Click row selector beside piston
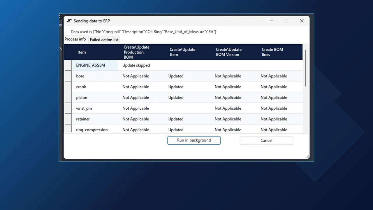 [x=68, y=98]
